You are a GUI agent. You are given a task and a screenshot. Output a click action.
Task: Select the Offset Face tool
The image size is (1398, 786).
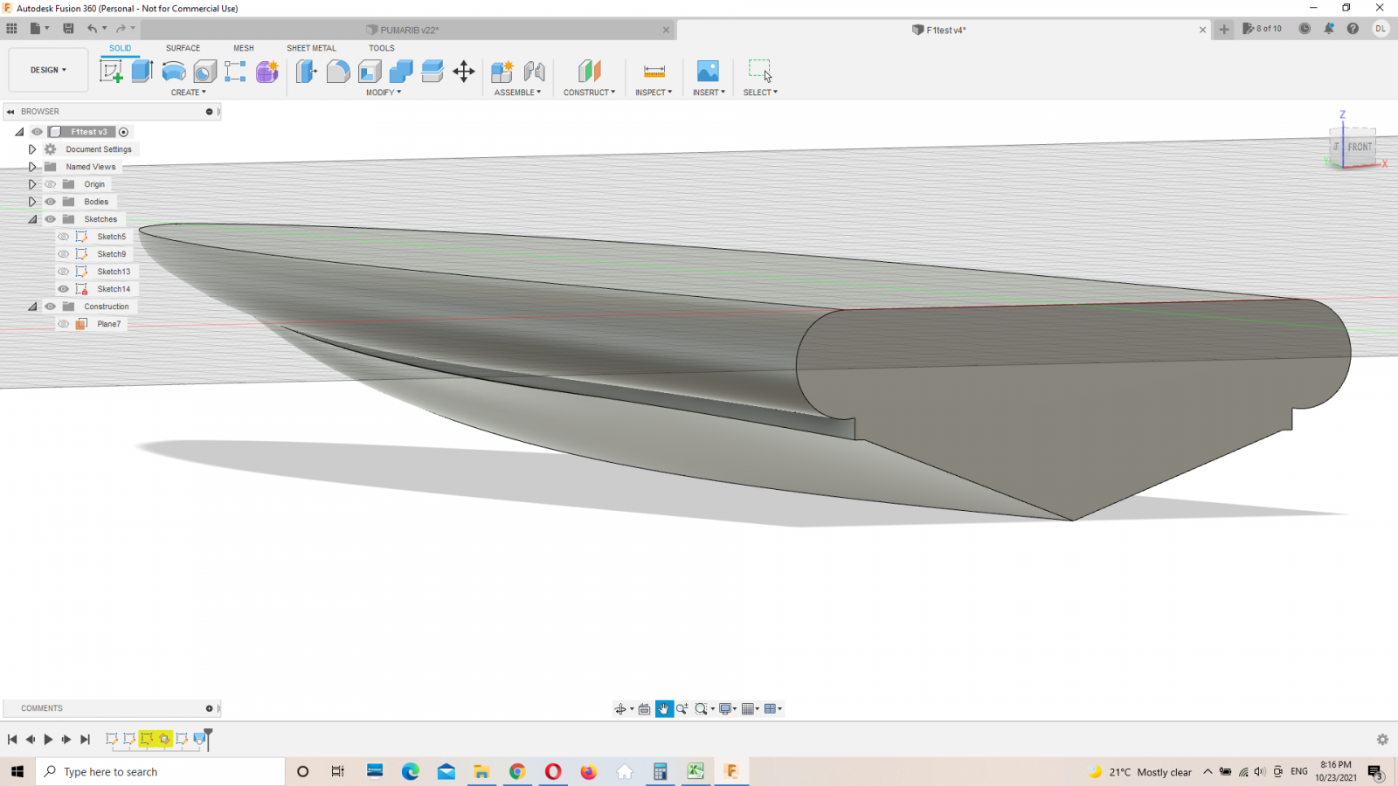tap(433, 71)
